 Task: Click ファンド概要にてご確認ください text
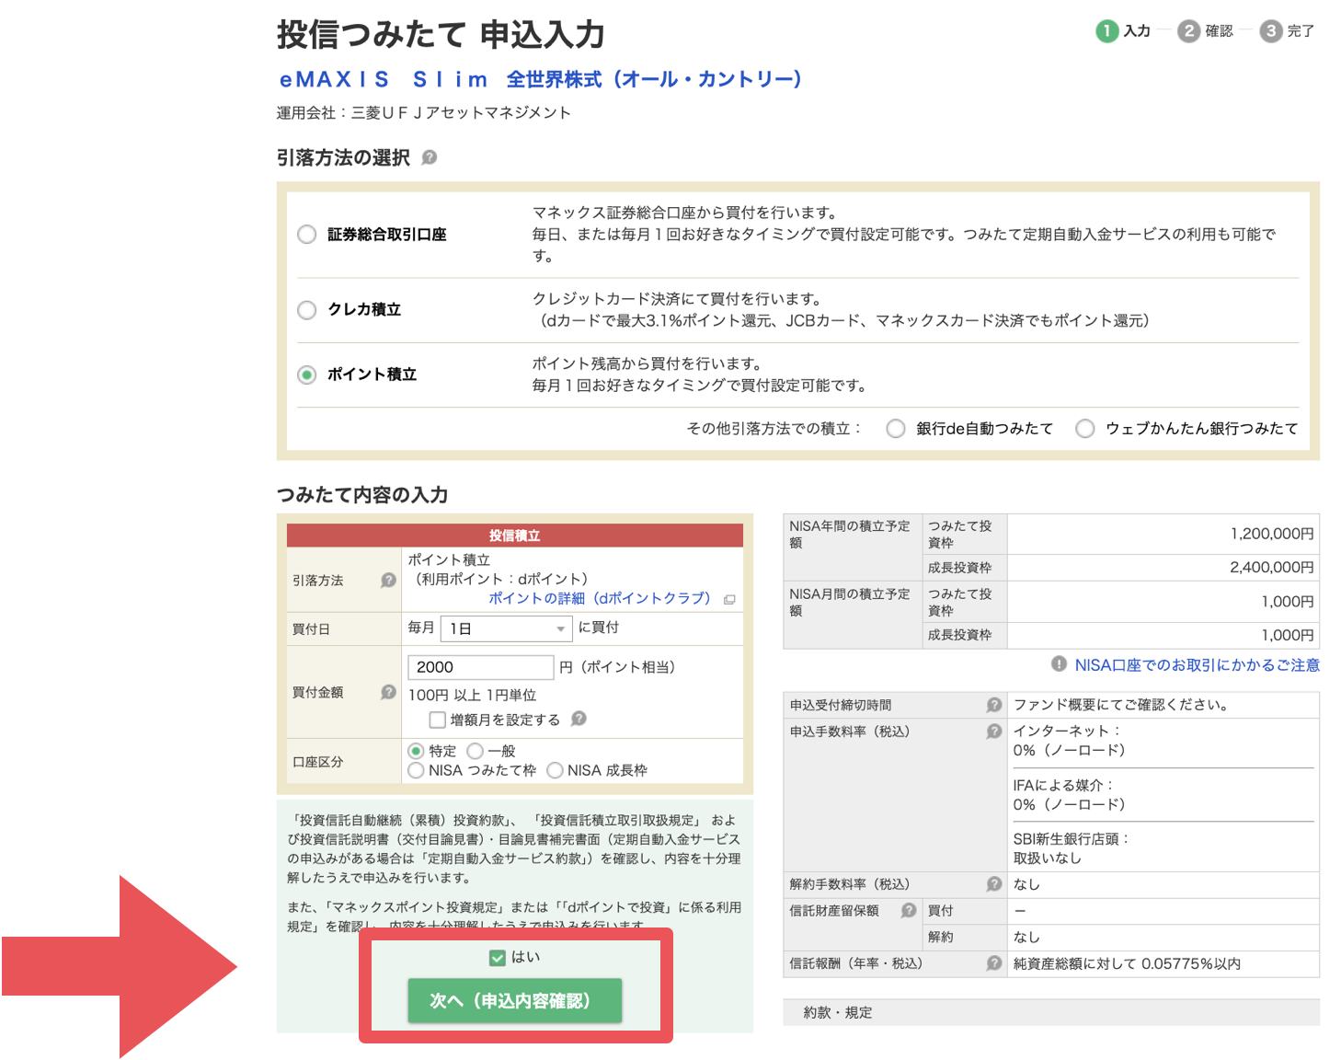point(1120,705)
